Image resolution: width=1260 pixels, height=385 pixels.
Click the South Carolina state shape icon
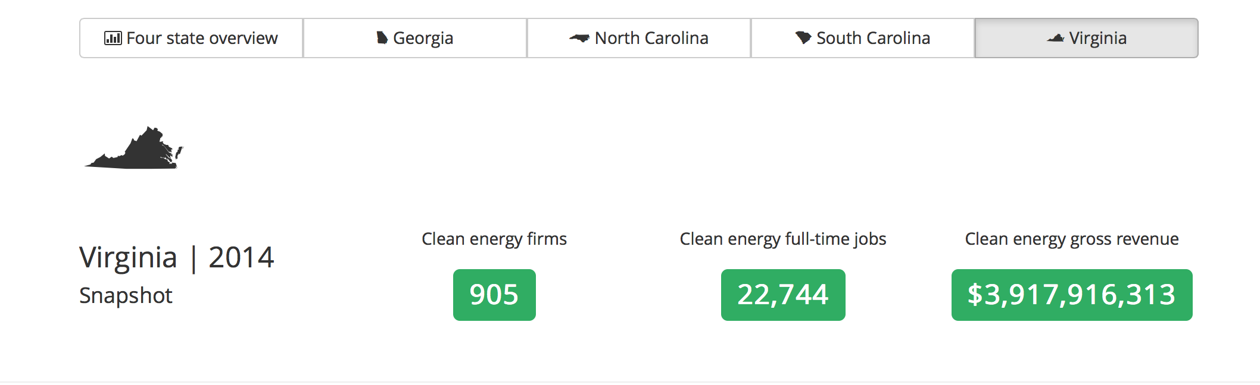point(803,38)
